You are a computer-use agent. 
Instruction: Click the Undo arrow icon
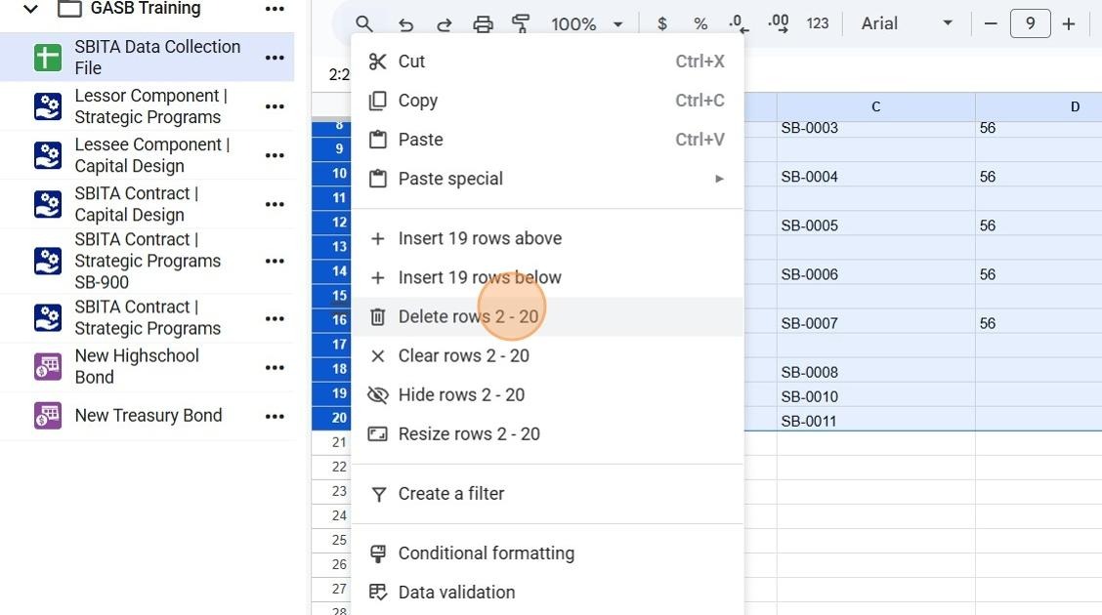pos(405,24)
